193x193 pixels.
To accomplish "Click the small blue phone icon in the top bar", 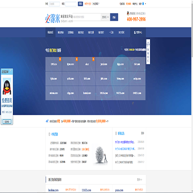I will tap(143, 4).
